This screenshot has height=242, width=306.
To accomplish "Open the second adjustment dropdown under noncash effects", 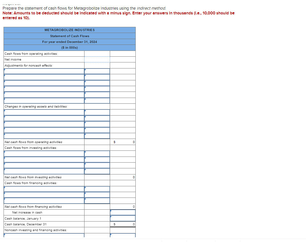I will point(43,77).
